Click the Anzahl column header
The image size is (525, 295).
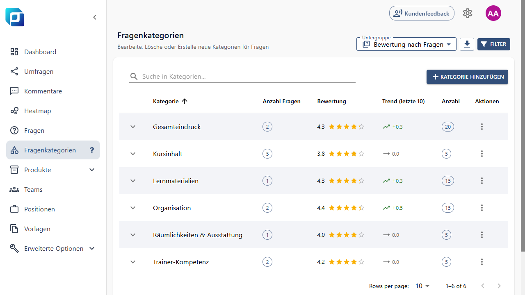(x=450, y=101)
